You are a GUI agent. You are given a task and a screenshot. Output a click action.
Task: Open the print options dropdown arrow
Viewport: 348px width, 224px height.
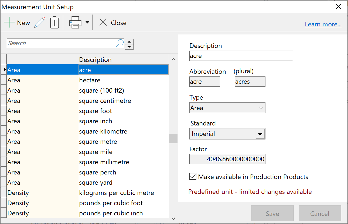87,23
